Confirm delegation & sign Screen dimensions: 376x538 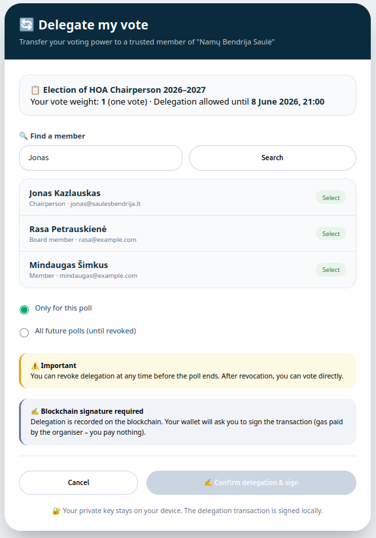(251, 482)
